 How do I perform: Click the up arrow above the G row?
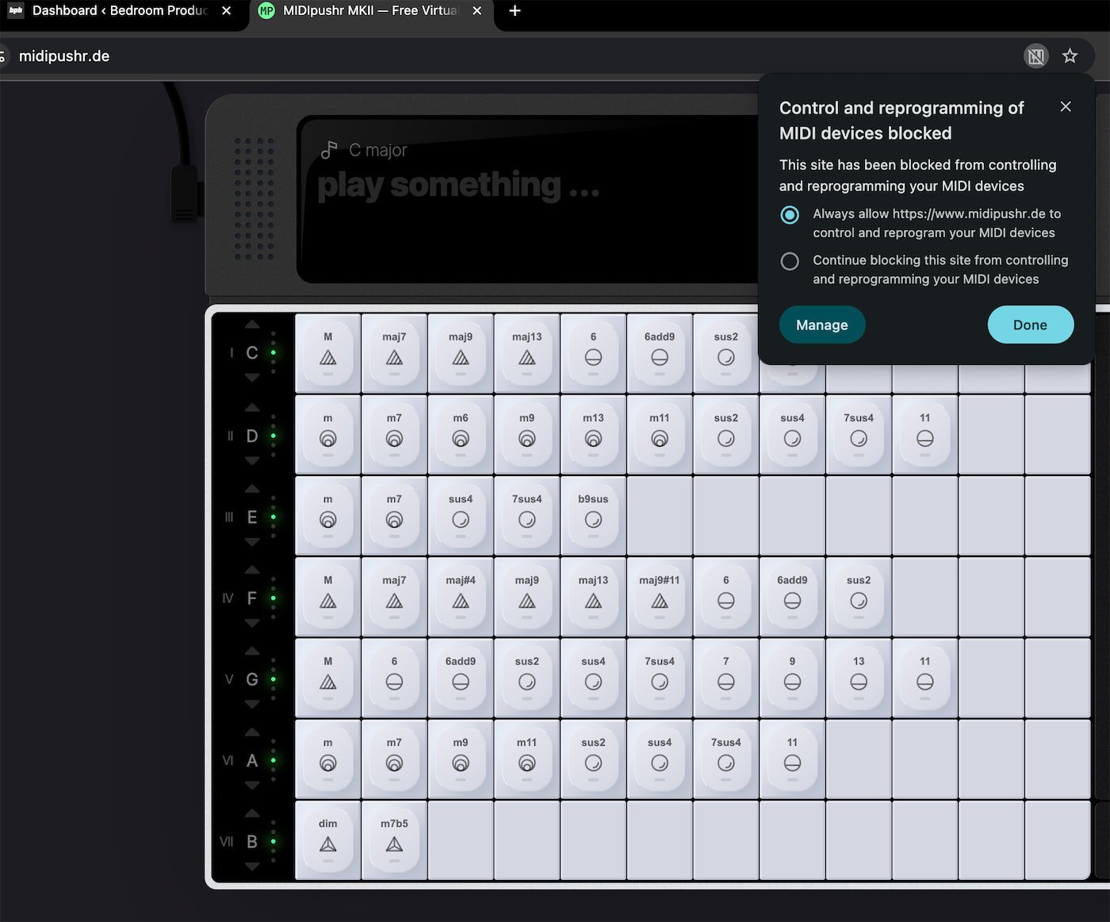[x=252, y=651]
